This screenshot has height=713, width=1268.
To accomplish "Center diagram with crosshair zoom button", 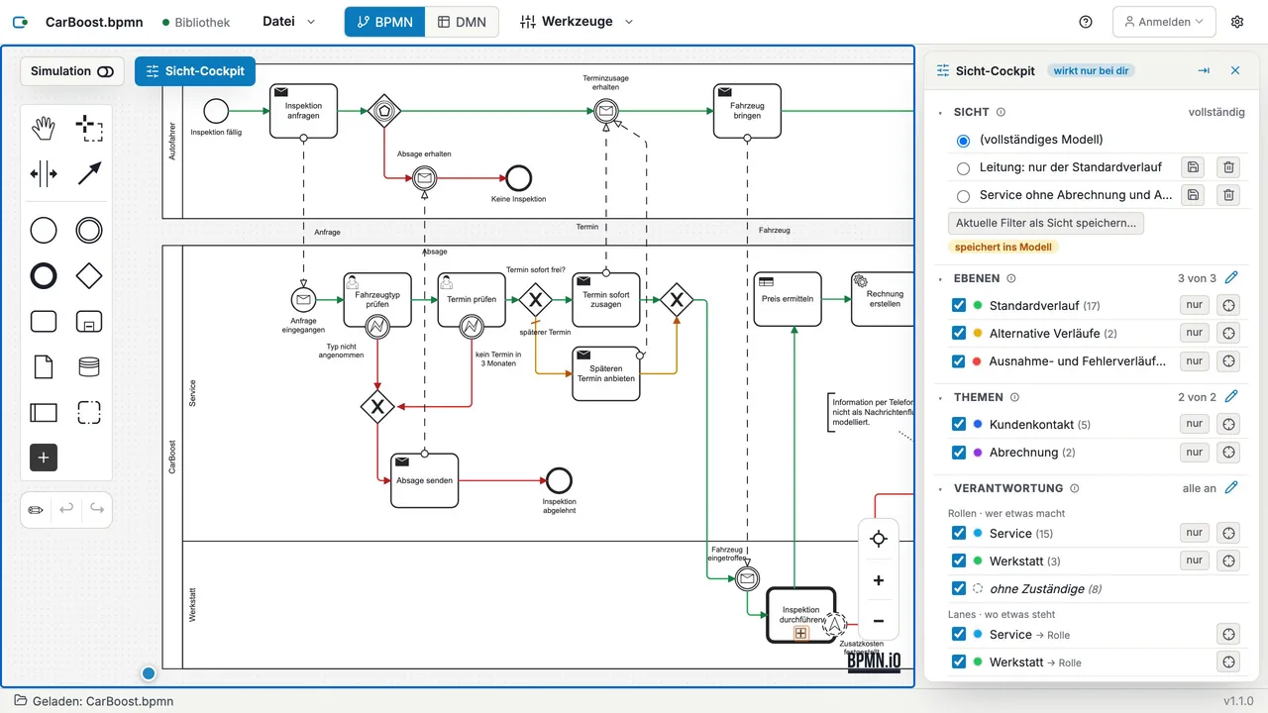I will (878, 539).
